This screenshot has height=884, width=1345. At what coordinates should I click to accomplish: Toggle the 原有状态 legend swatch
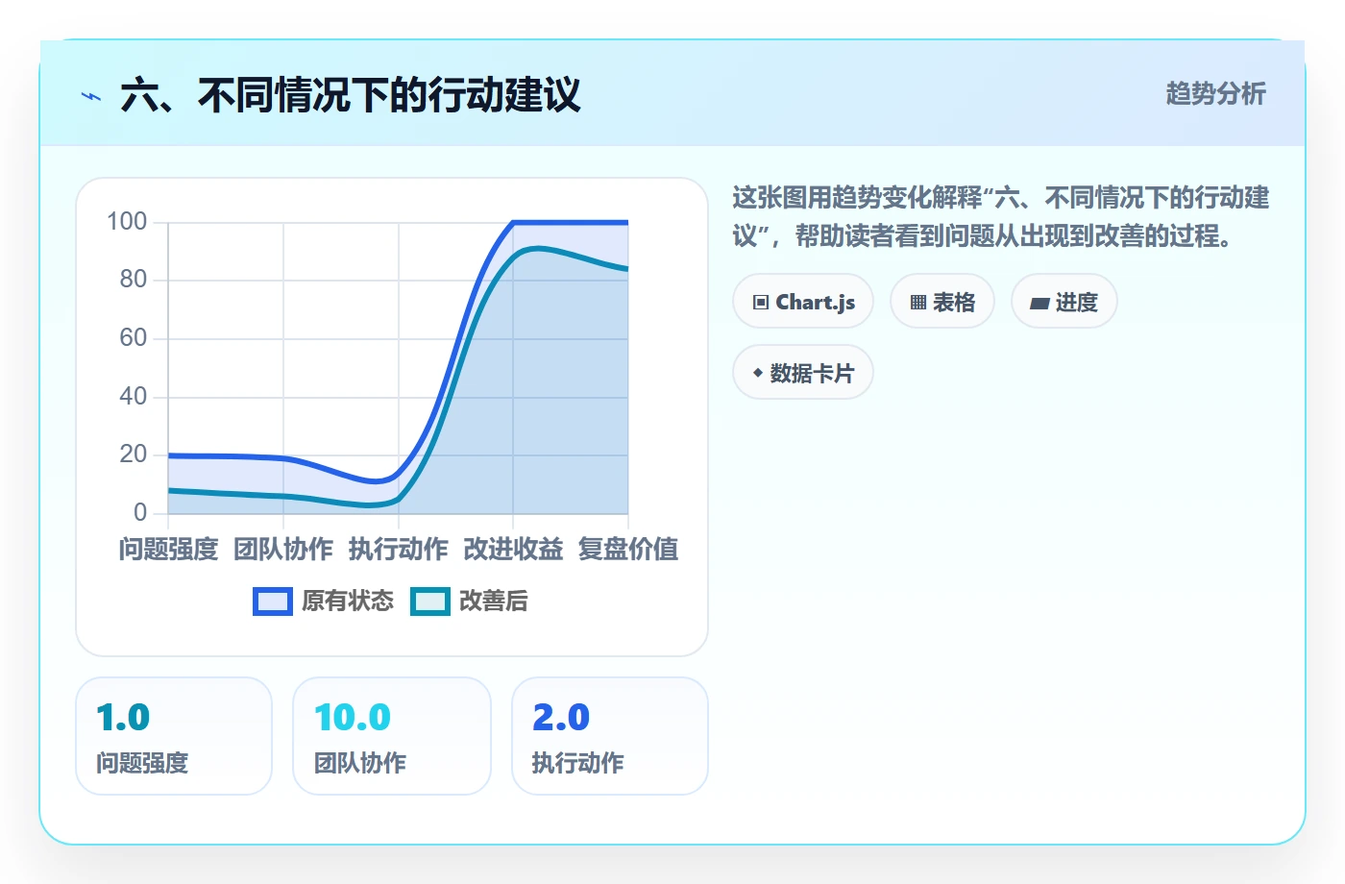pos(273,602)
